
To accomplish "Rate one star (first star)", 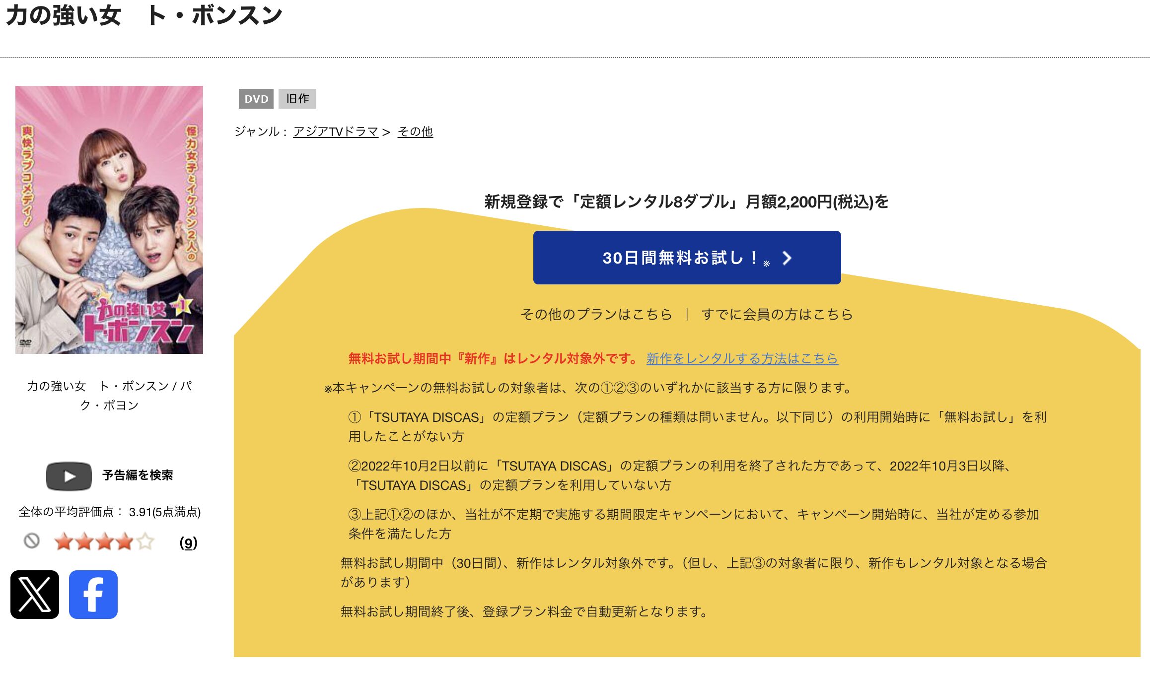I will pos(64,541).
